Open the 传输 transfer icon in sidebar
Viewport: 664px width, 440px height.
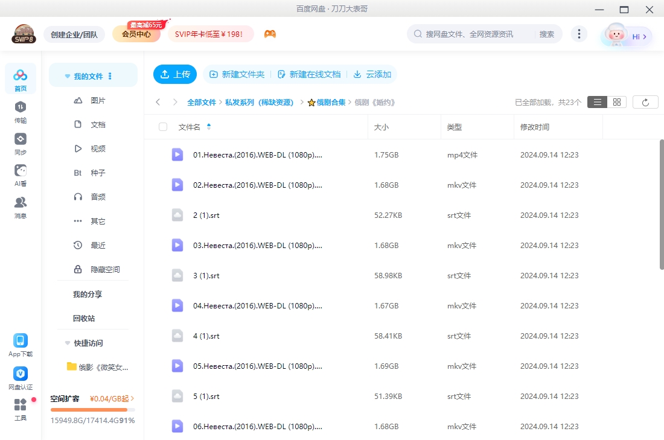coord(21,107)
